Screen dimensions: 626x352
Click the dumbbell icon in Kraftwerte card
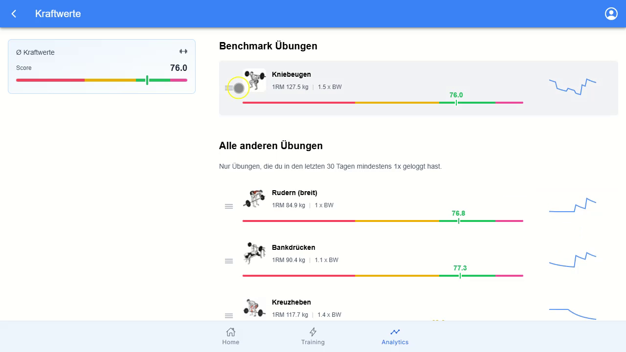click(x=183, y=51)
